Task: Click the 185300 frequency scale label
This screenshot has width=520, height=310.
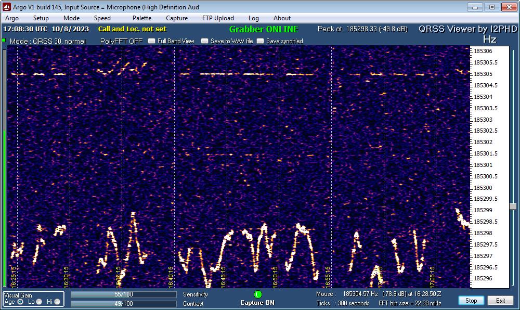Action: (x=483, y=188)
